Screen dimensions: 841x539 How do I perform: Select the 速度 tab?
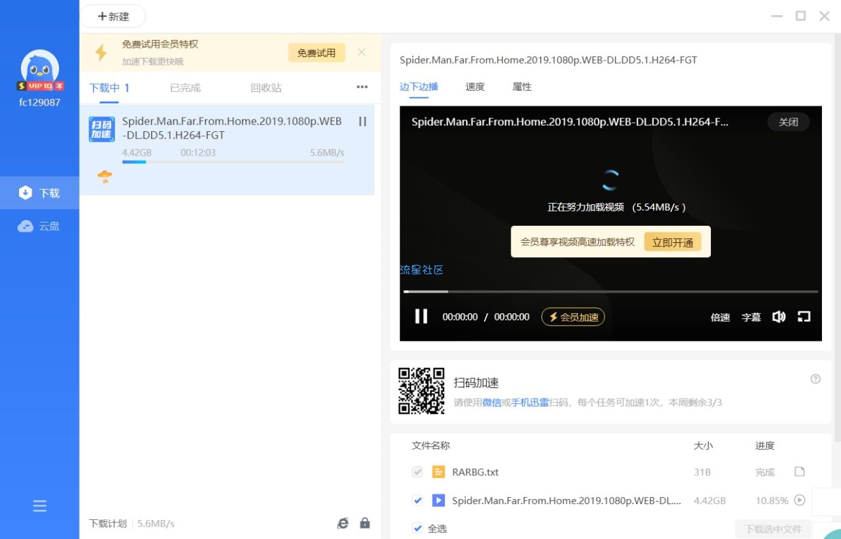tap(475, 87)
